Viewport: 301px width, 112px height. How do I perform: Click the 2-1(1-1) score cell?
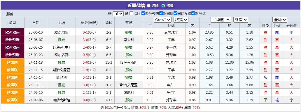coord(89,93)
